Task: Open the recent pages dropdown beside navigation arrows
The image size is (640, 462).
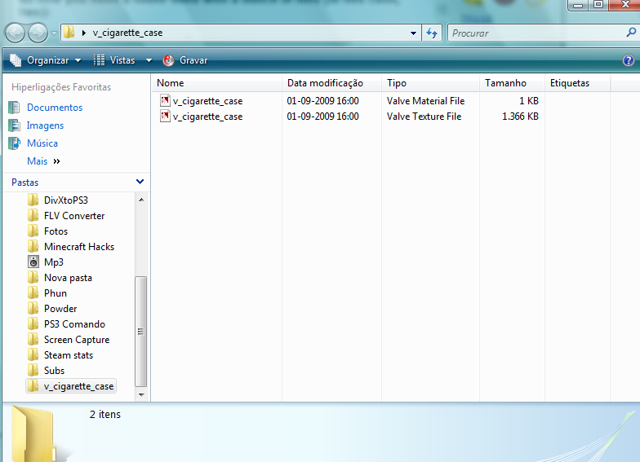Action: (54, 33)
